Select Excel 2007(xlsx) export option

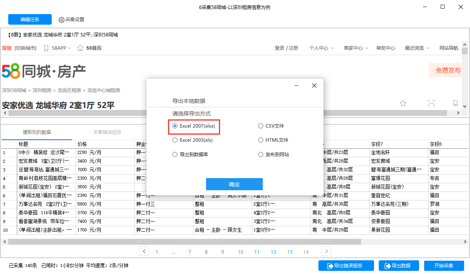tap(194, 126)
